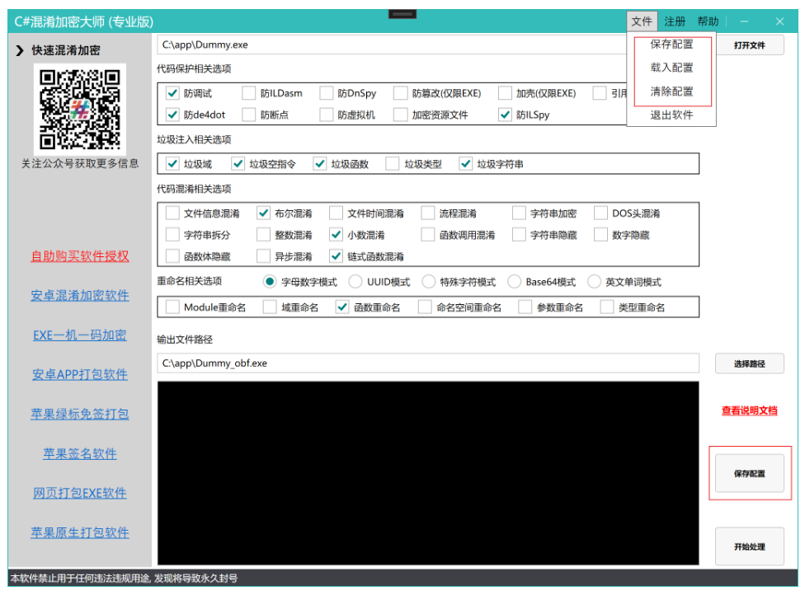Open EXE一机一码加密 link

(x=79, y=335)
